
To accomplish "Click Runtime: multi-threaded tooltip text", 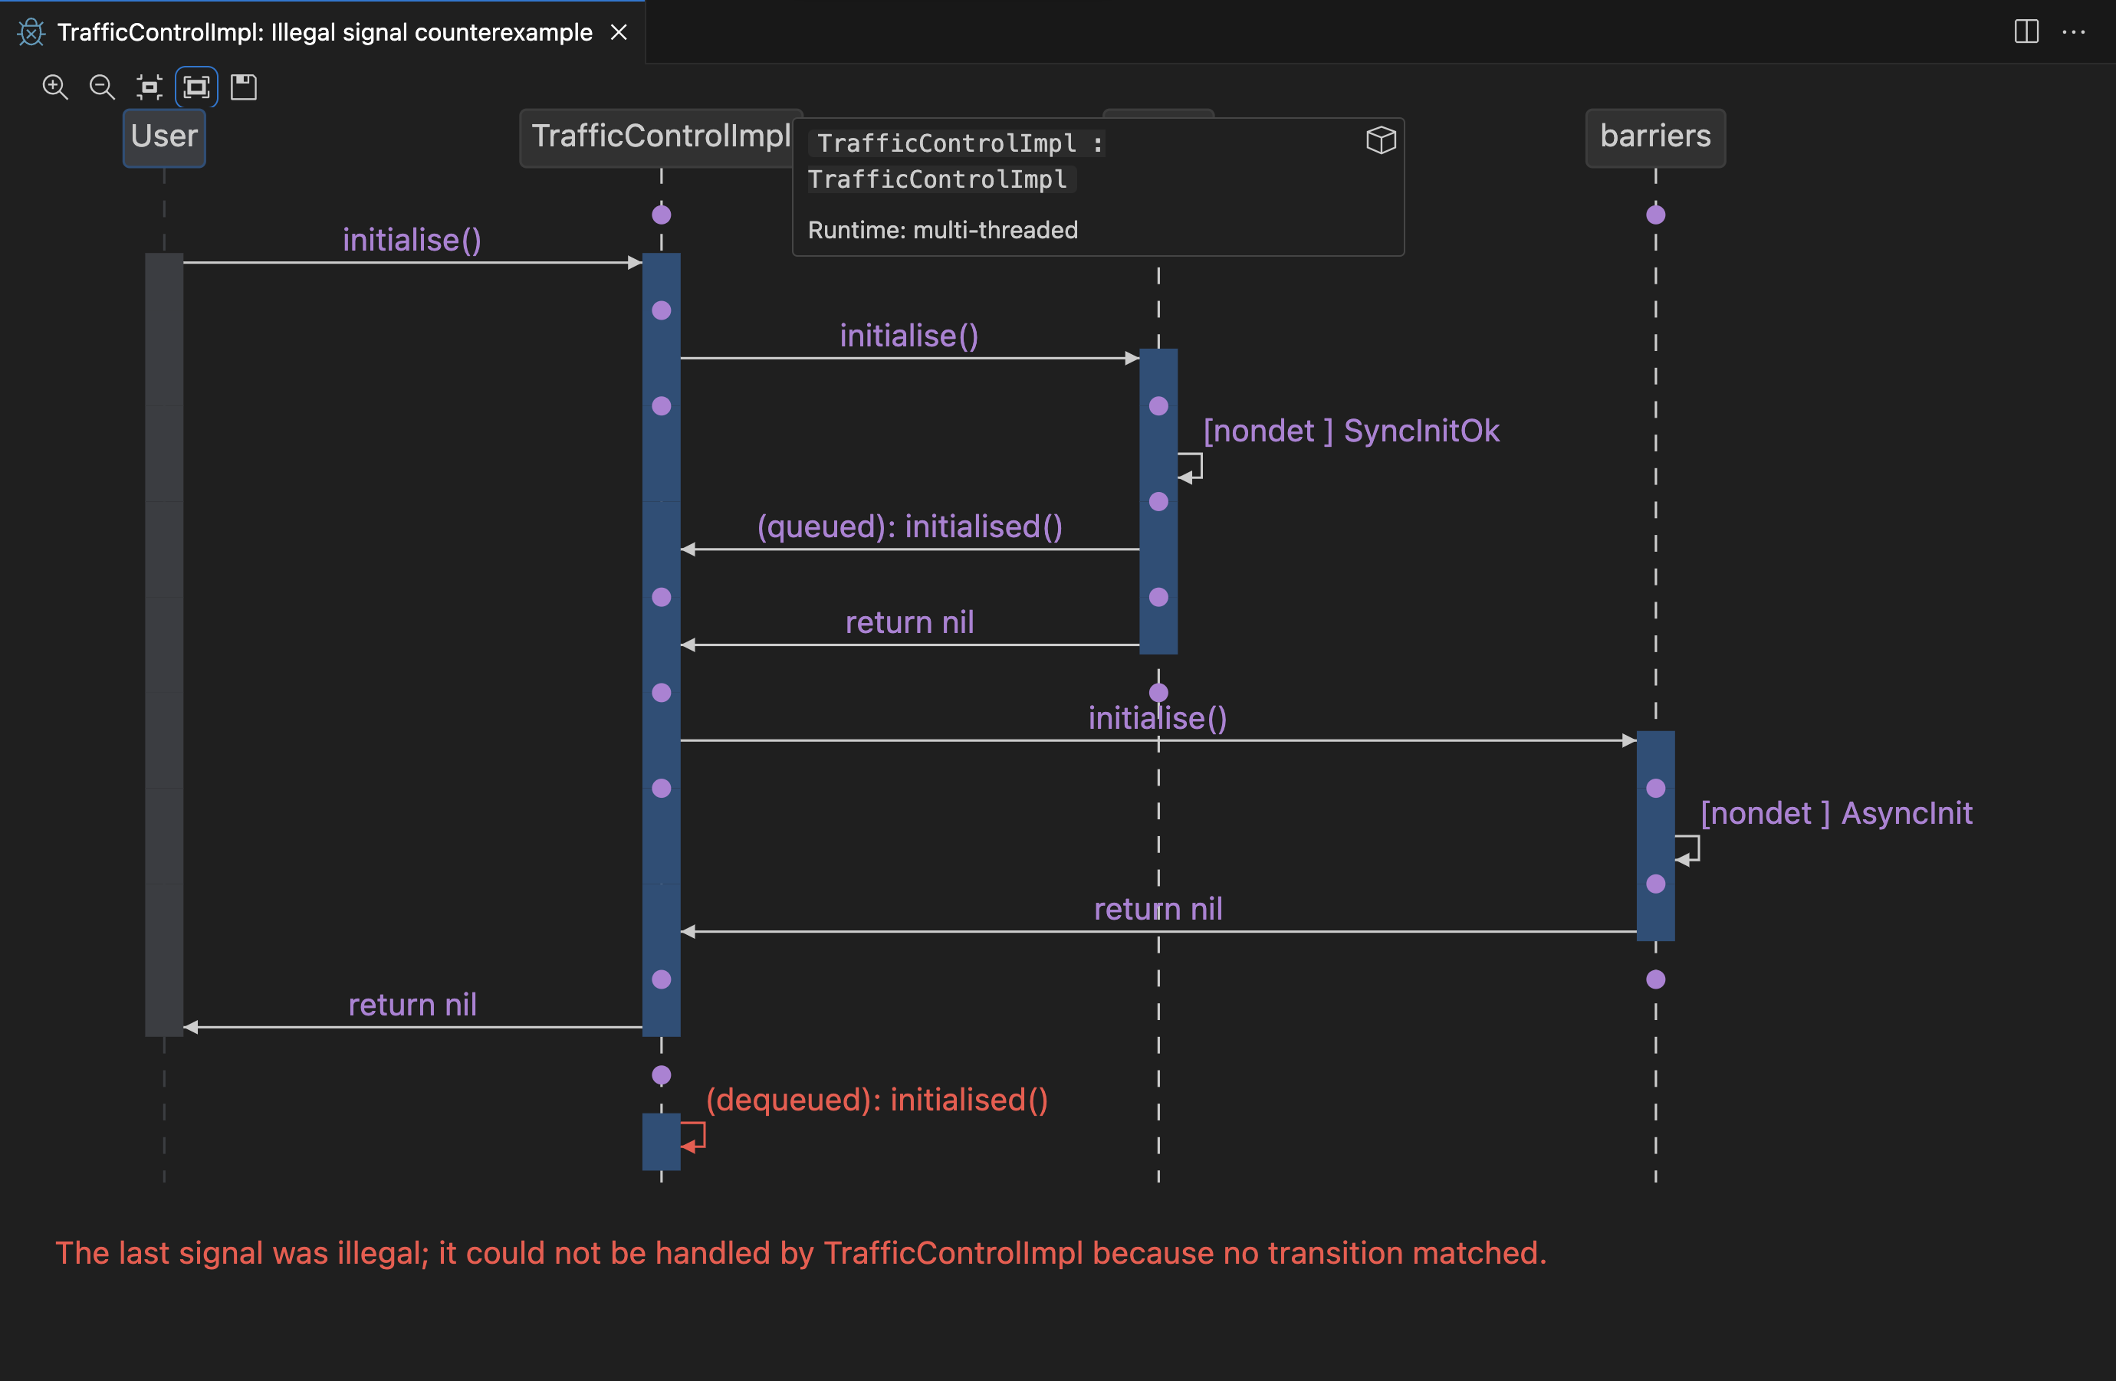I will [942, 230].
